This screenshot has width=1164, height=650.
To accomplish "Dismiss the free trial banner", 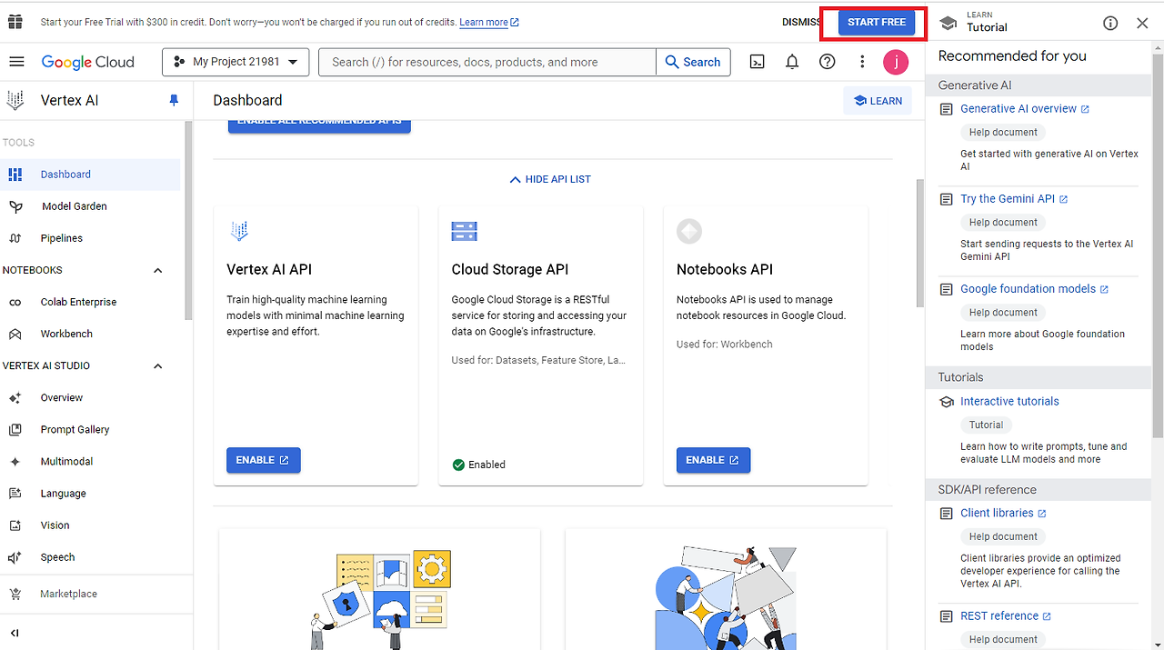I will (801, 22).
